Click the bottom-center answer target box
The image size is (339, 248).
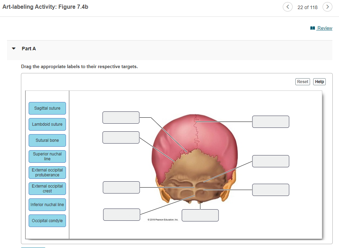tap(200, 215)
